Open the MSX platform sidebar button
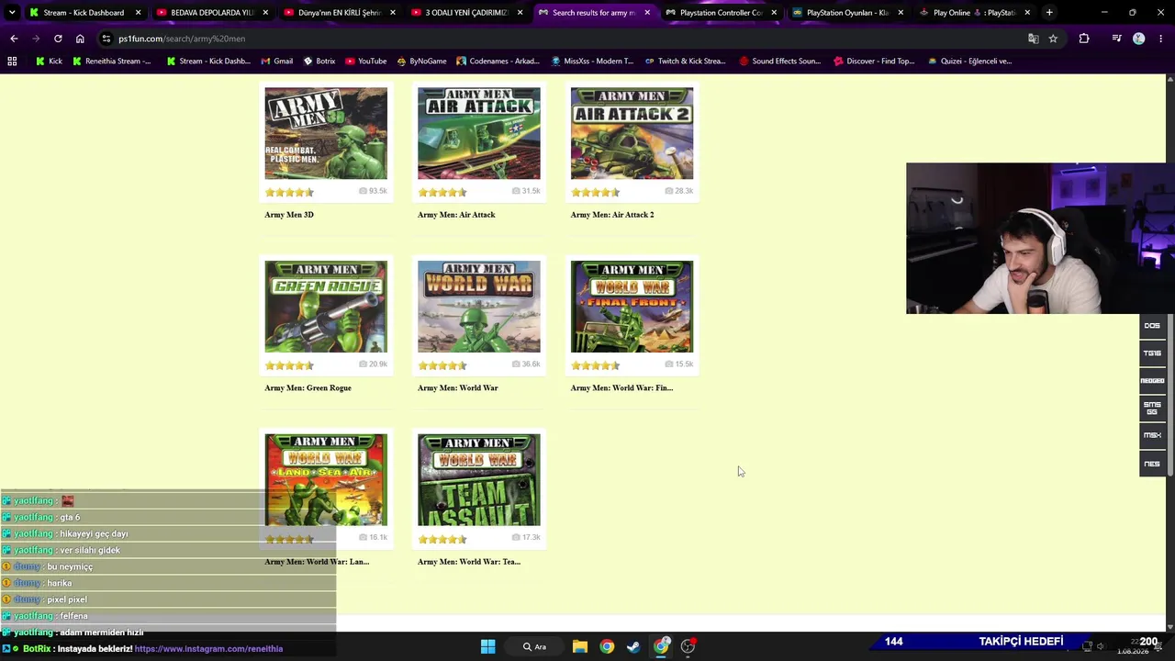This screenshot has width=1175, height=661. pyautogui.click(x=1152, y=435)
